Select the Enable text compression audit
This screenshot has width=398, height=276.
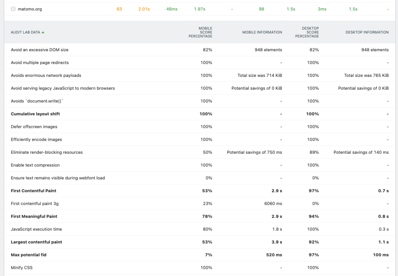35,165
